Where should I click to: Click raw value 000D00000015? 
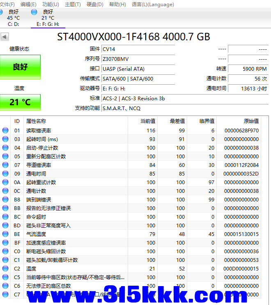click(x=241, y=269)
